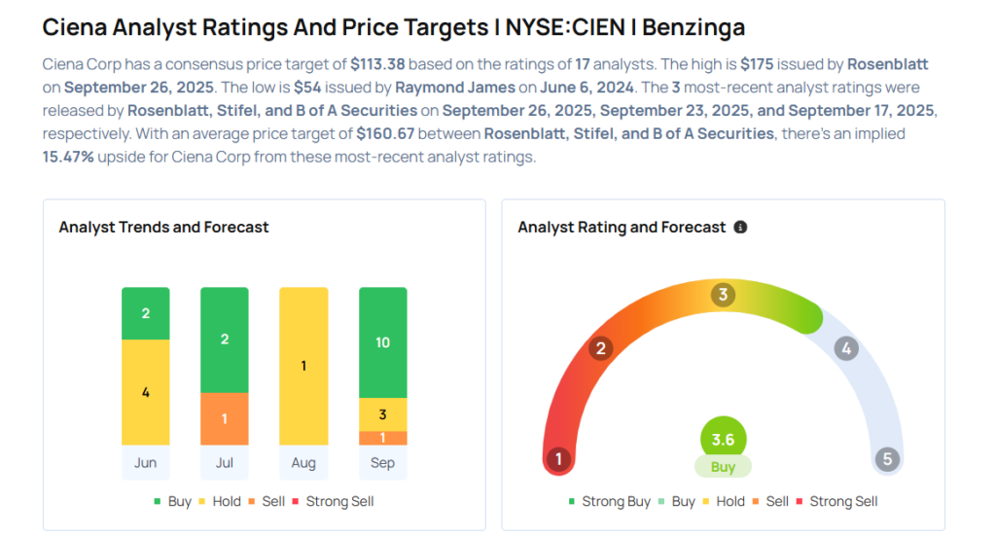This screenshot has height=536, width=996.
Task: Select gauge marker number 3
Action: 723,295
